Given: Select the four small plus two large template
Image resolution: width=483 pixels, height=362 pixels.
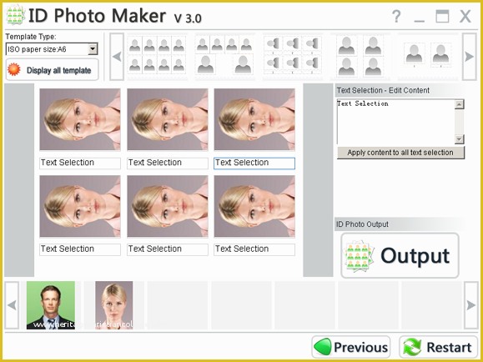Looking at the screenshot, I should 224,56.
